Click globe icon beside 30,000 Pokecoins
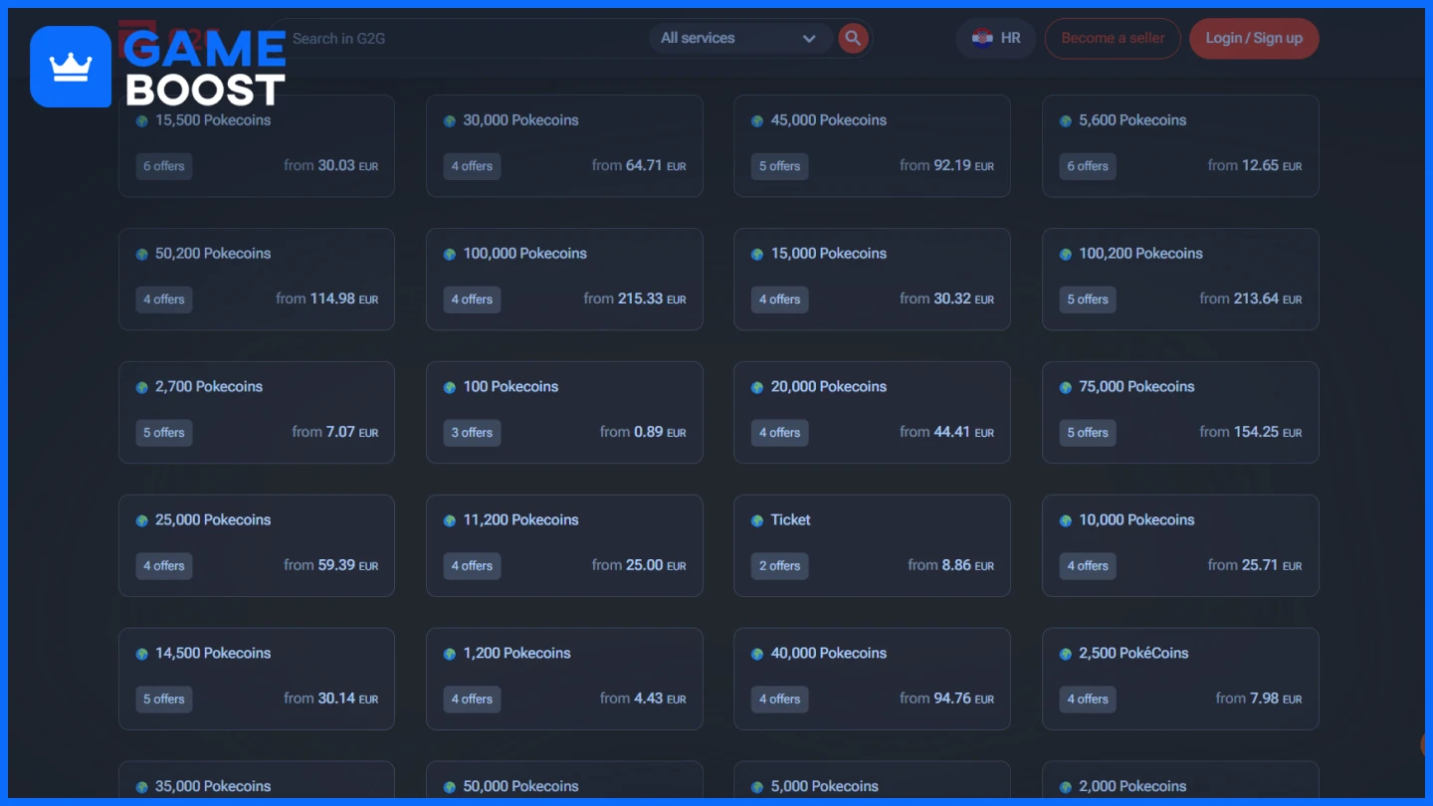The height and width of the screenshot is (806, 1433). (x=450, y=120)
